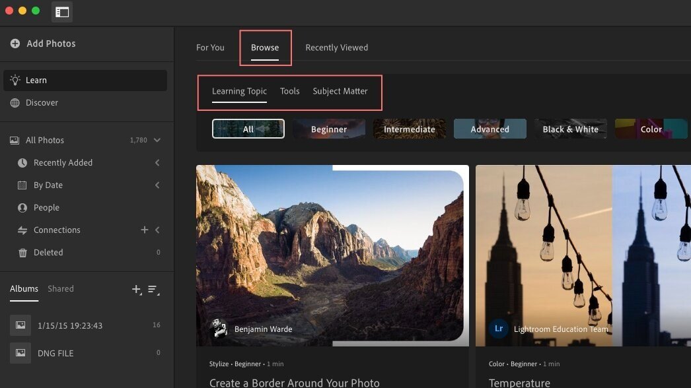This screenshot has height=388, width=691.
Task: Click the Benjamin Warde author name
Action: click(263, 329)
